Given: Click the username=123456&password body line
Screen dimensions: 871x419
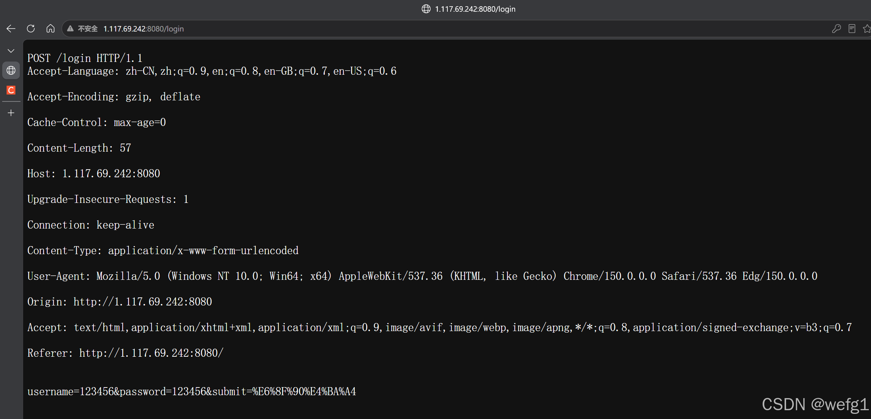Looking at the screenshot, I should [x=191, y=392].
